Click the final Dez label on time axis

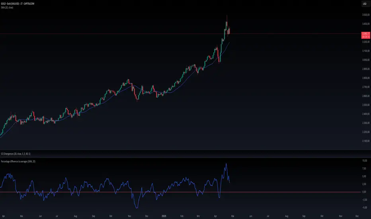pyautogui.click(x=357, y=216)
